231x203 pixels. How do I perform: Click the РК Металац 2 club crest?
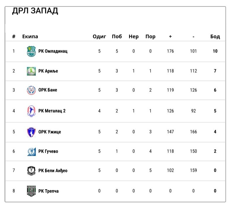(31, 111)
